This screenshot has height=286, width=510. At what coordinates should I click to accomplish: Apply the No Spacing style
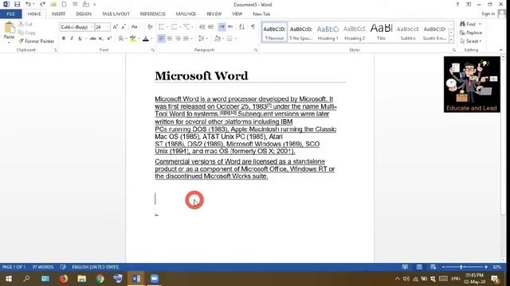301,33
